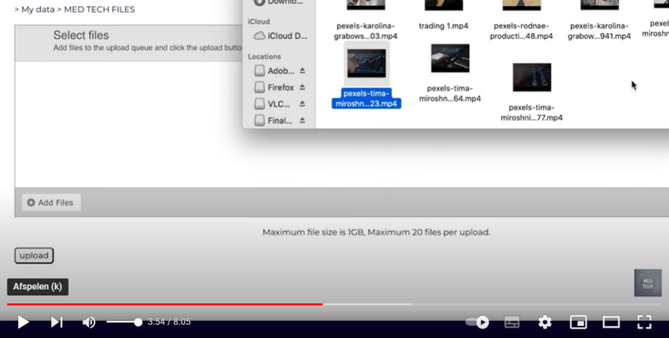
Task: Go to the My data breadcrumb
Action: 38,10
